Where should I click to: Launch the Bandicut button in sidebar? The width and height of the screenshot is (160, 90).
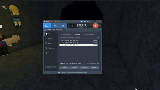point(51,68)
